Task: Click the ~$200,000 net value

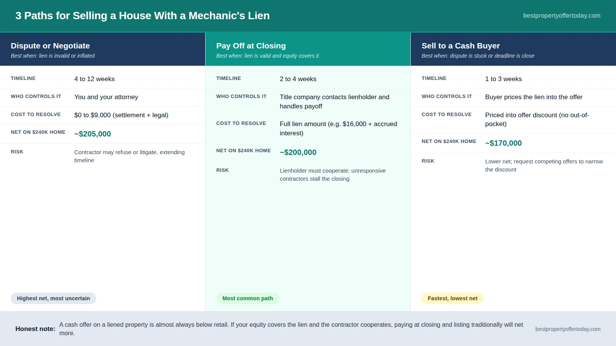Action: (298, 152)
